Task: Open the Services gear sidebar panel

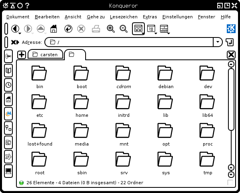Action: [x=8, y=157]
